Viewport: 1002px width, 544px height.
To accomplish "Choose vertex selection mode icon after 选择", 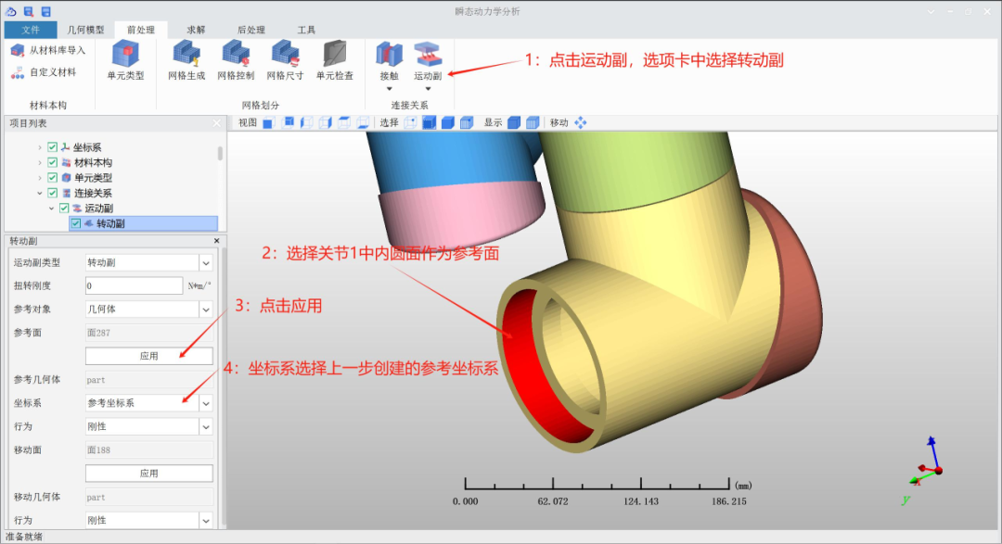I will [x=410, y=122].
